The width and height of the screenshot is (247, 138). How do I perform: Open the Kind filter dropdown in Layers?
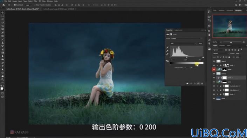(x=219, y=50)
